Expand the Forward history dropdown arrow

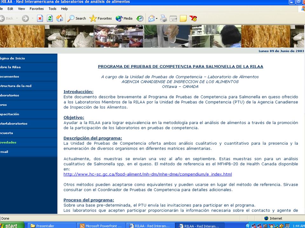coord(32,18)
